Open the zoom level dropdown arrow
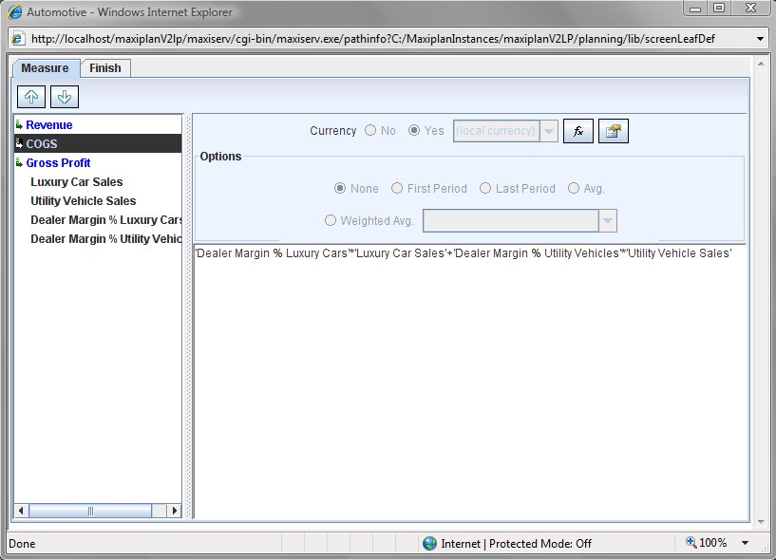Screen dimensions: 776x560 coord(745,543)
